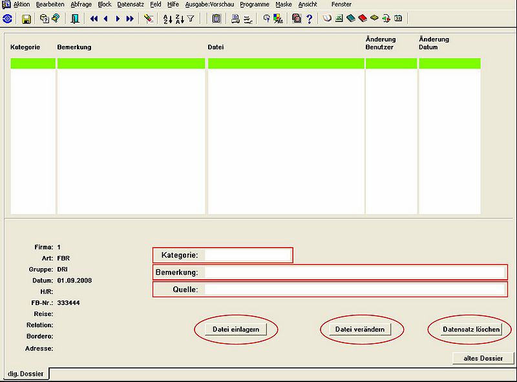The height and width of the screenshot is (382, 517).
Task: Click the color palette font icon
Action: click(279, 19)
